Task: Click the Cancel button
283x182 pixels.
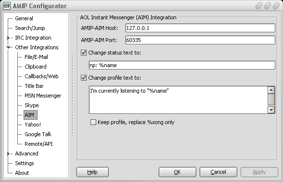Action: [x=219, y=172]
